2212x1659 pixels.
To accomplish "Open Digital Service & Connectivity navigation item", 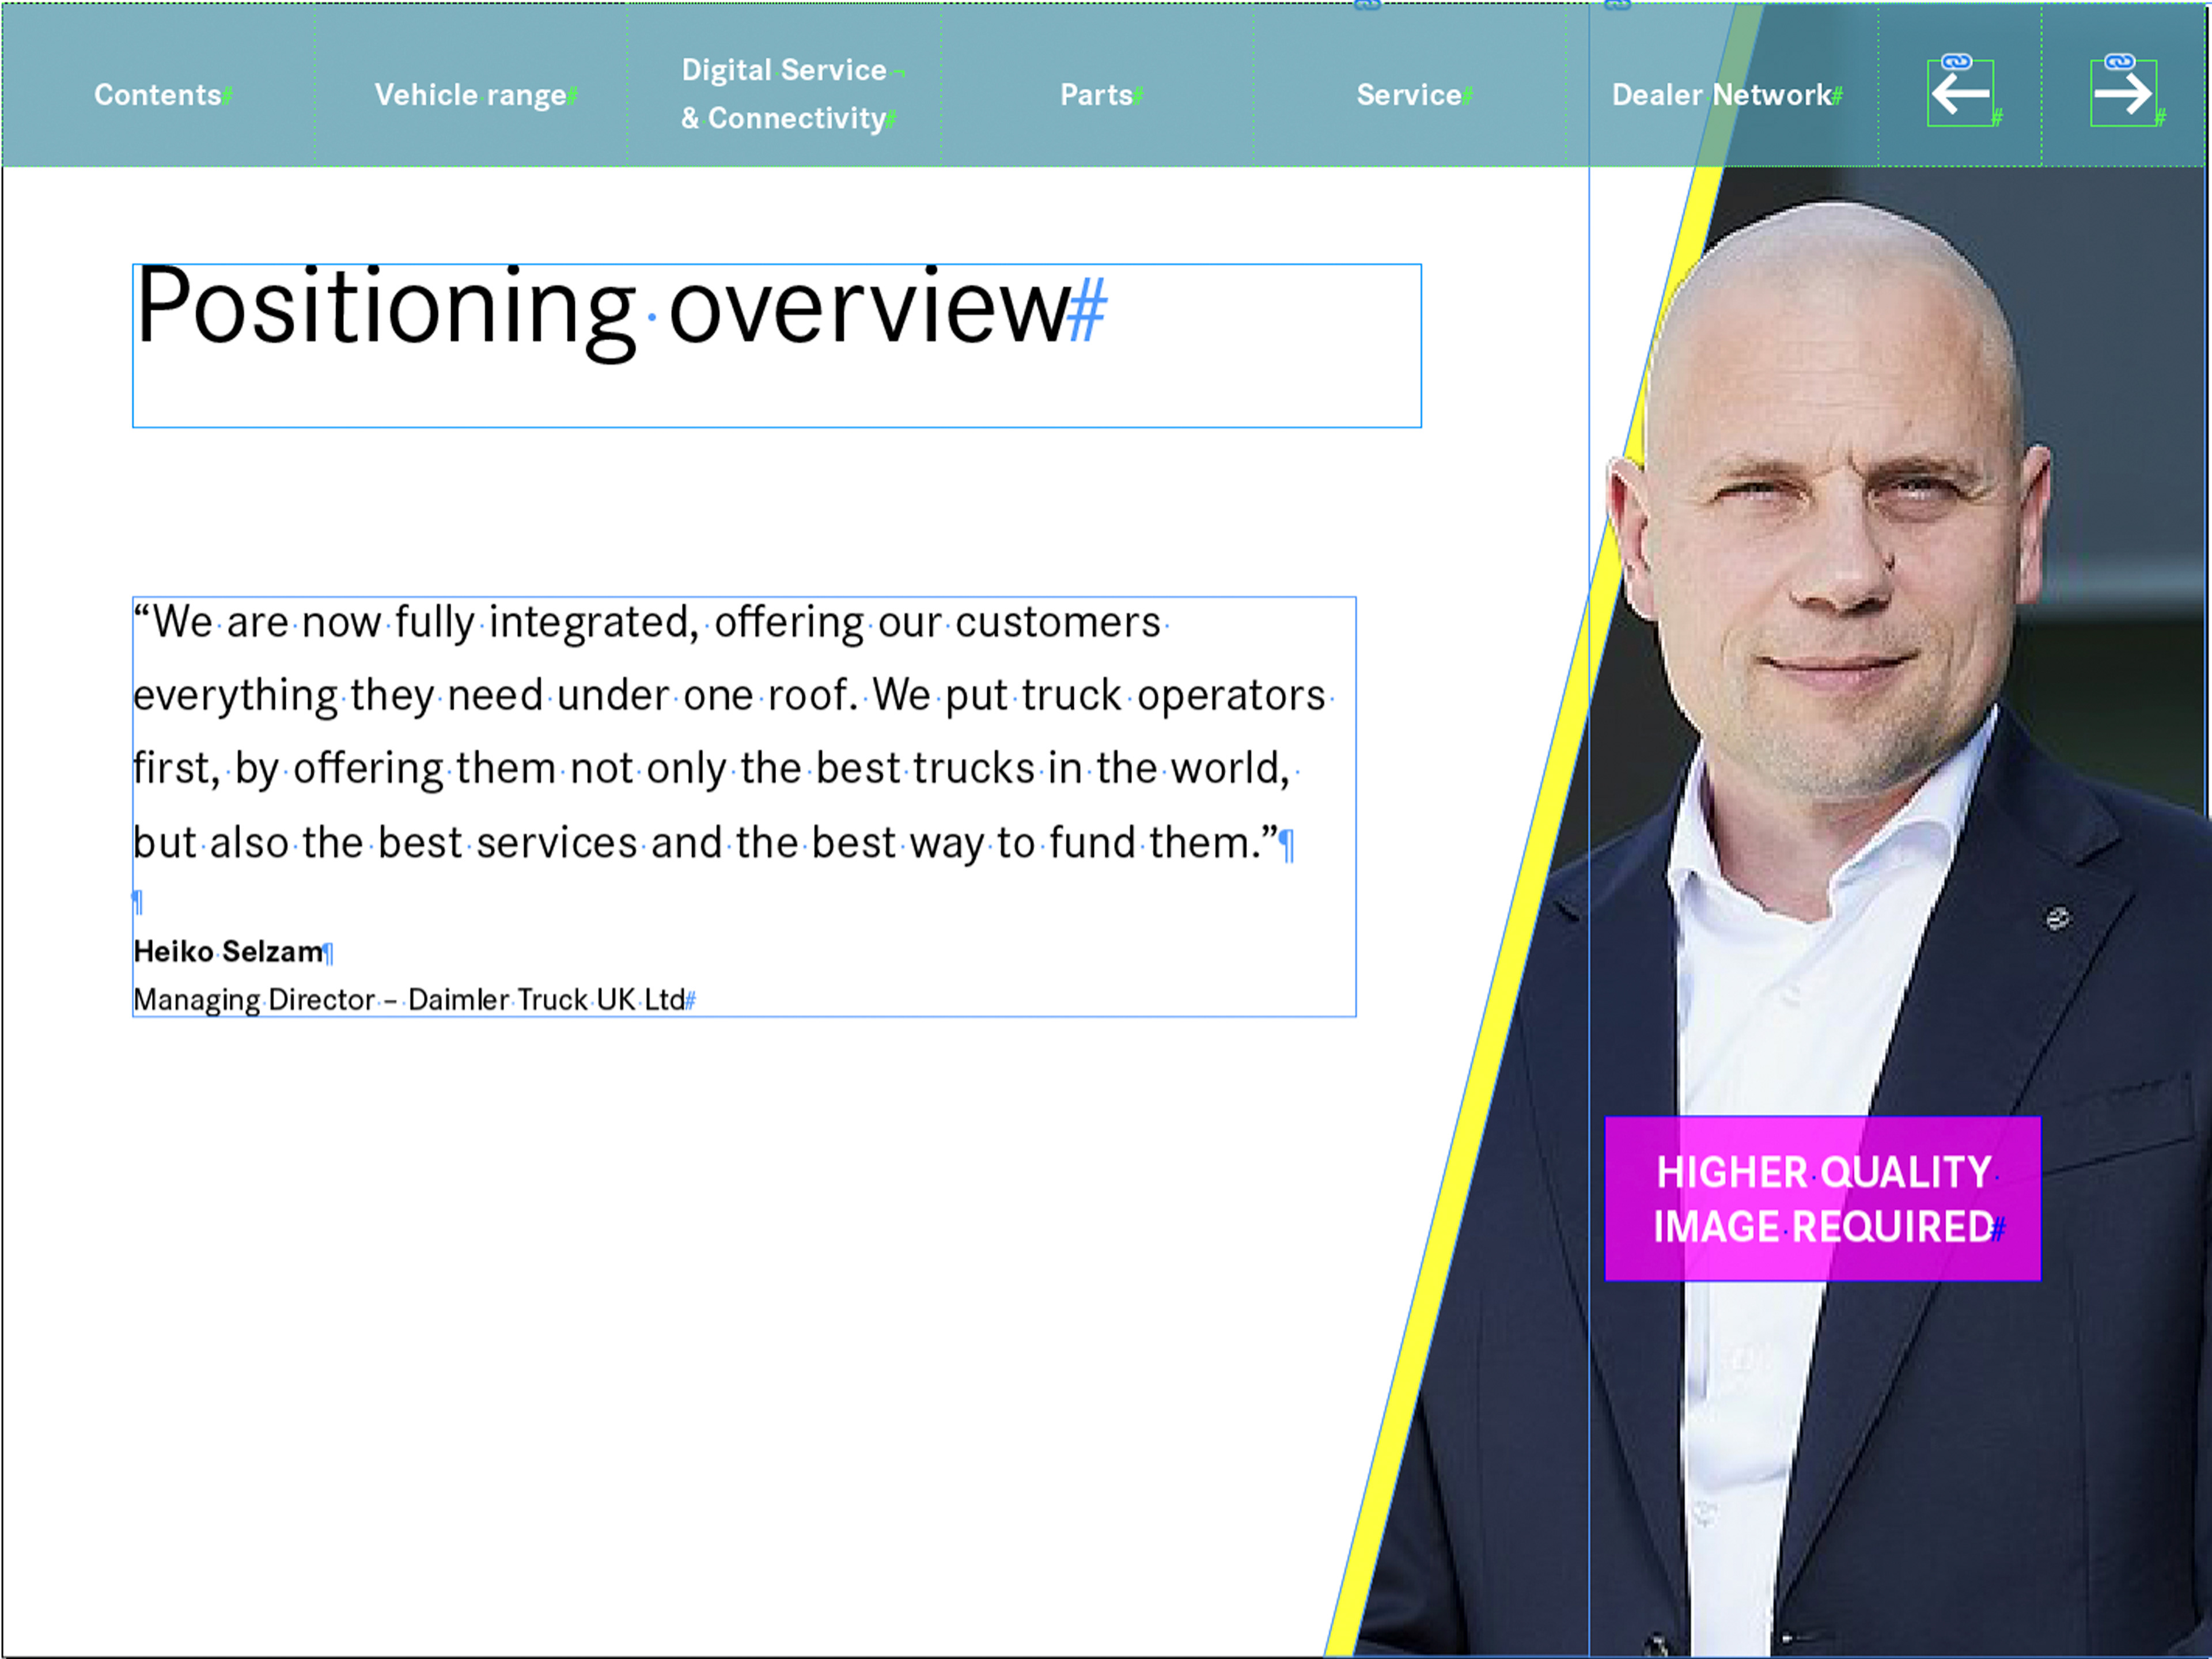I will click(785, 94).
